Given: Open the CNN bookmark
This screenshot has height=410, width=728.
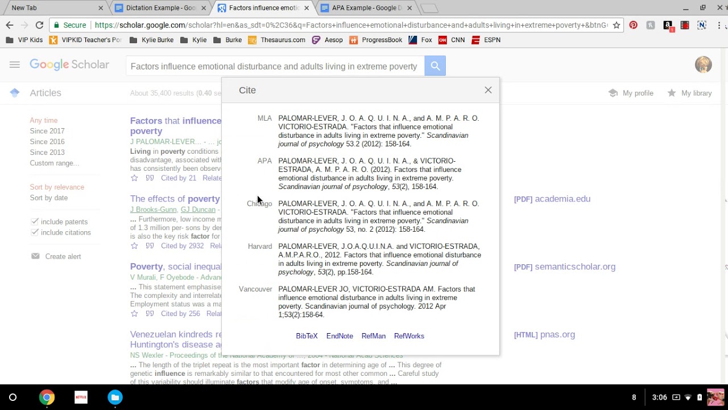Looking at the screenshot, I should 452,40.
